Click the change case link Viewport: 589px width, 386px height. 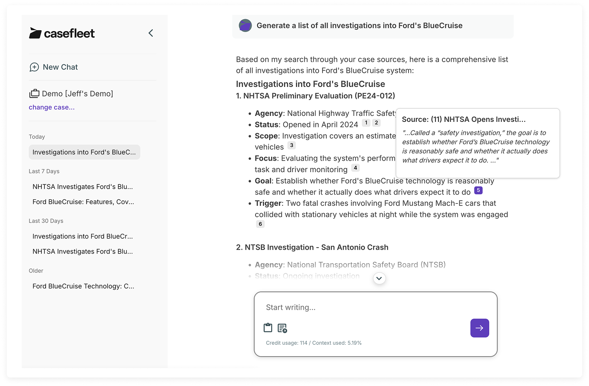tap(52, 107)
